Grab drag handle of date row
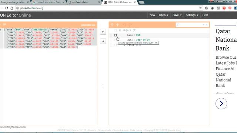This screenshot has width=237, height=133. [x=111, y=40]
